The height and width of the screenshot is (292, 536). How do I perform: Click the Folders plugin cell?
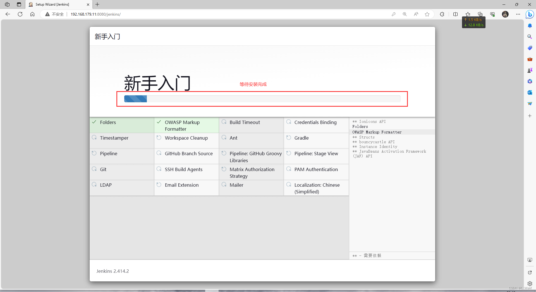coord(122,125)
